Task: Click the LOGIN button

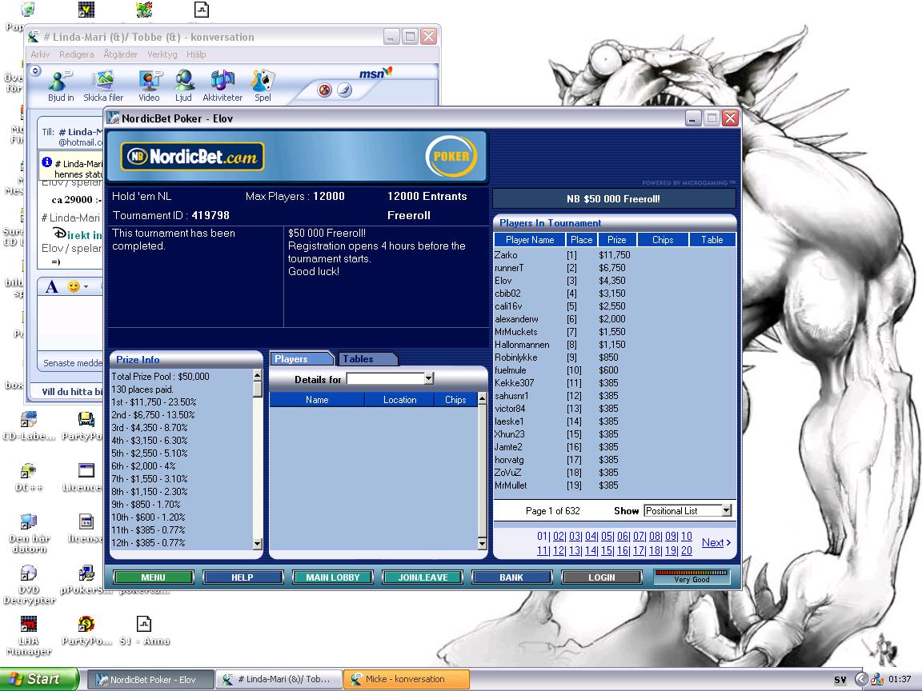Action: tap(602, 577)
